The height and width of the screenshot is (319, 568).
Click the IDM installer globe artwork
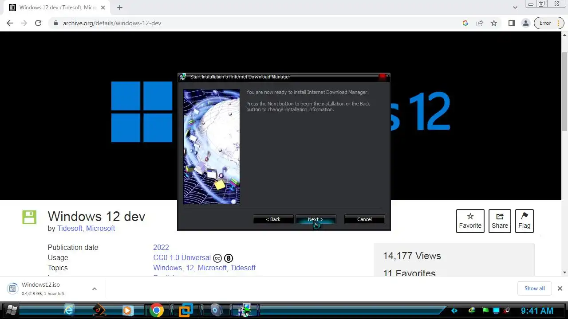point(212,147)
